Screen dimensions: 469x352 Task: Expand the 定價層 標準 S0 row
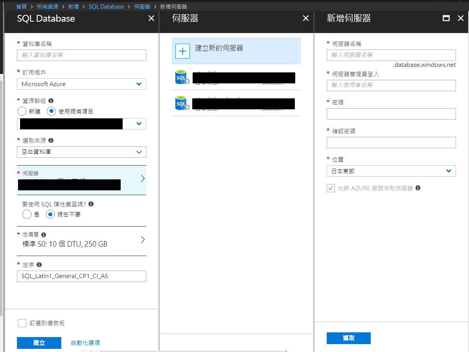coord(81,241)
